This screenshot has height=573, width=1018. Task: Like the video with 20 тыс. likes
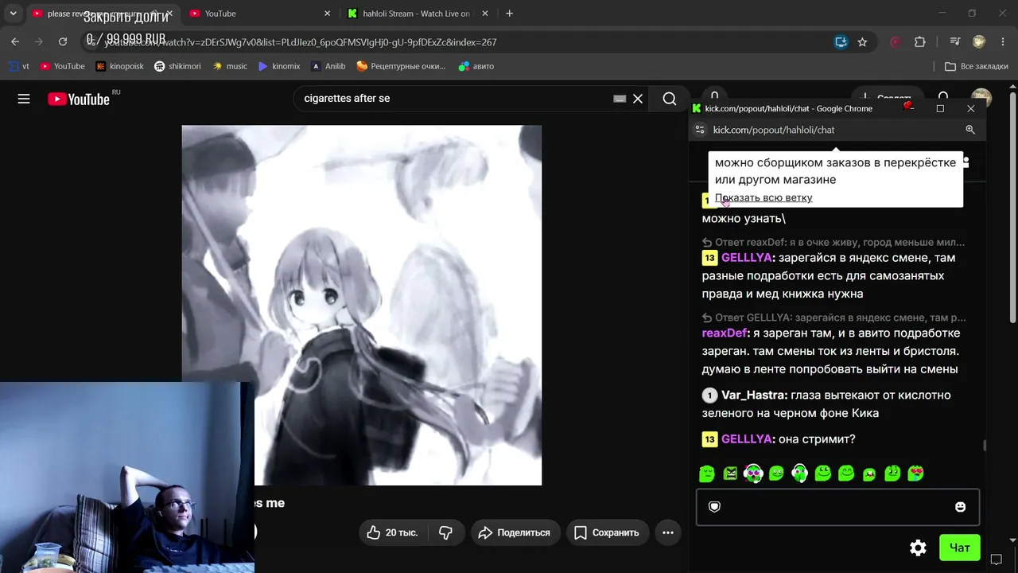click(x=394, y=532)
